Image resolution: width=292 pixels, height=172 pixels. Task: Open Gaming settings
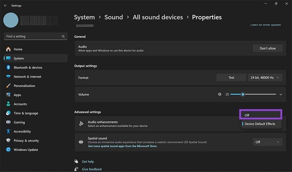pos(35,122)
